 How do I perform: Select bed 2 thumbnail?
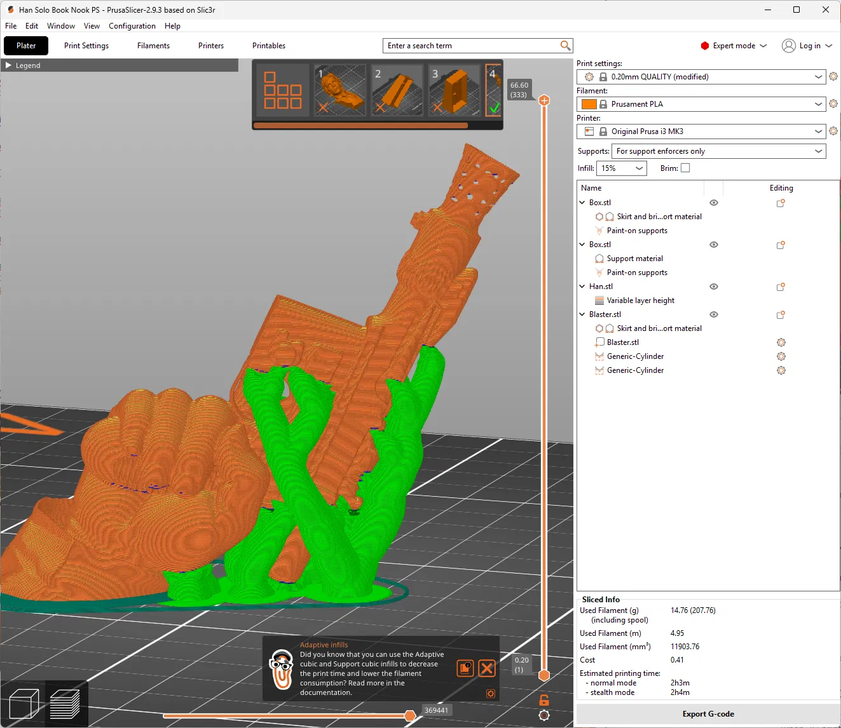coord(397,90)
